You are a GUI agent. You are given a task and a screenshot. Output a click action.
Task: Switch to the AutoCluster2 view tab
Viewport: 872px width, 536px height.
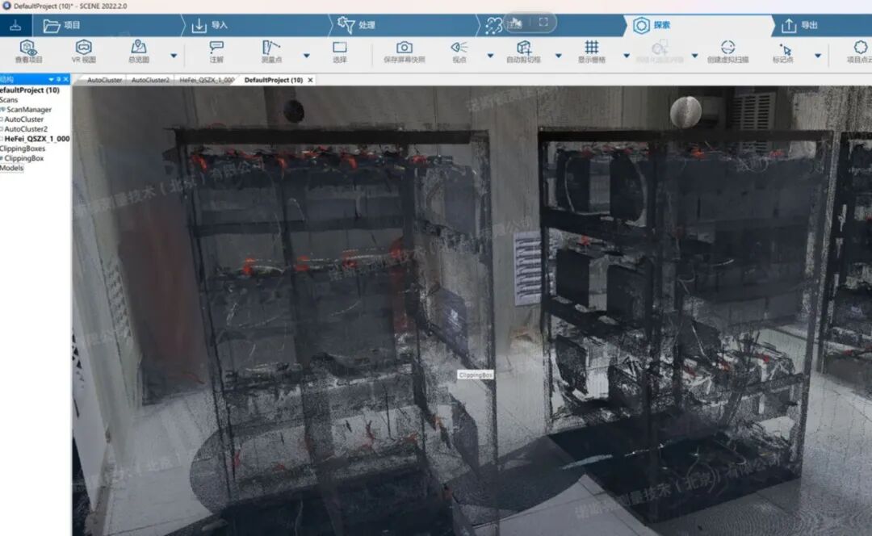(x=150, y=81)
